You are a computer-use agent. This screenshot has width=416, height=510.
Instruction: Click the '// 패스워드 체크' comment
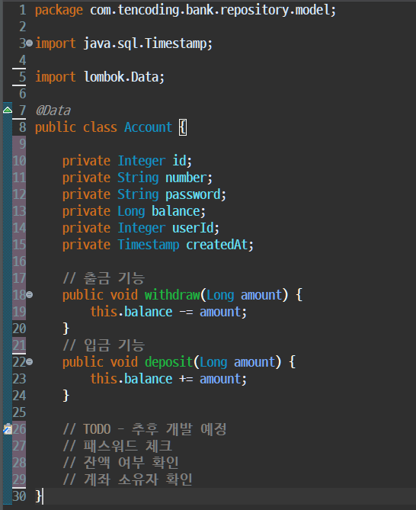click(117, 446)
